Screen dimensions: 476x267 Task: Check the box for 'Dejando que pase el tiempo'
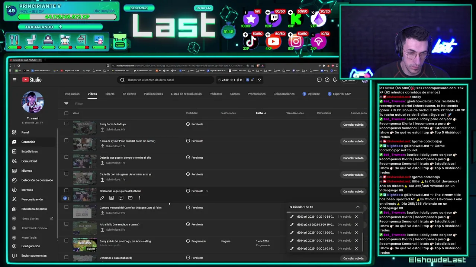[66, 157]
